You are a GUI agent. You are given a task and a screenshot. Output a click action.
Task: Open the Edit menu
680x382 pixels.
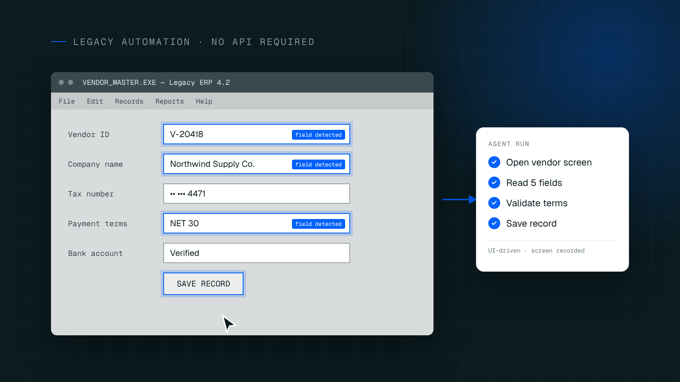point(95,101)
